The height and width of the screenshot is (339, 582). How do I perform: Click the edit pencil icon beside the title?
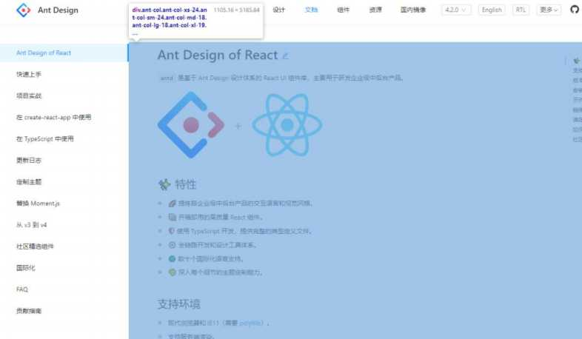(285, 56)
